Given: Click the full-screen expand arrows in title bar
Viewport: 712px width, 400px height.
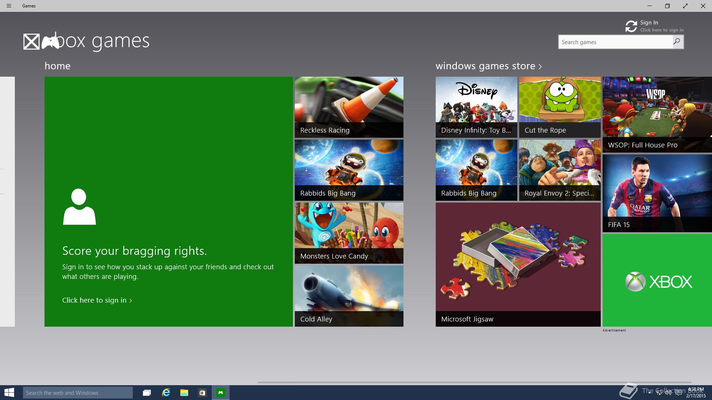Looking at the screenshot, I should 685,6.
